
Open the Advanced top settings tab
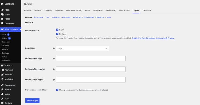tap(146, 11)
